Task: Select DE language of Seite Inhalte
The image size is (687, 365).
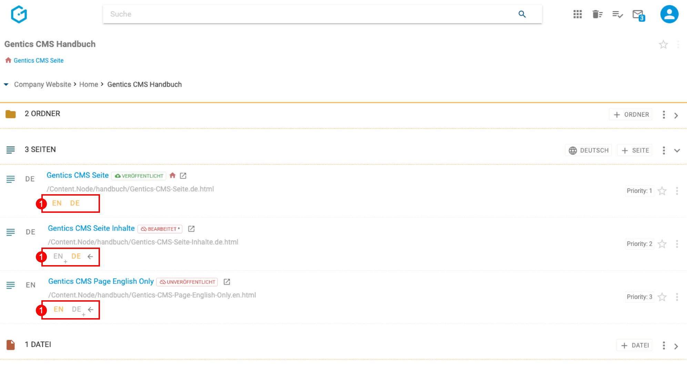Action: pyautogui.click(x=76, y=256)
